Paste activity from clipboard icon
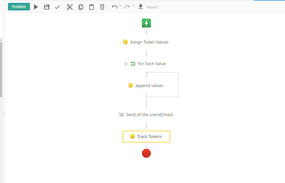 (x=92, y=7)
